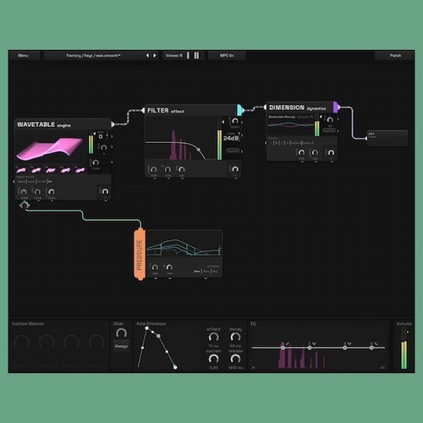Select the first wavetable frame thumbnail

click(21, 170)
